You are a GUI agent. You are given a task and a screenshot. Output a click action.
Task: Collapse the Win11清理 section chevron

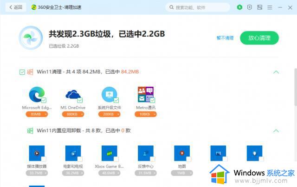click(x=276, y=72)
